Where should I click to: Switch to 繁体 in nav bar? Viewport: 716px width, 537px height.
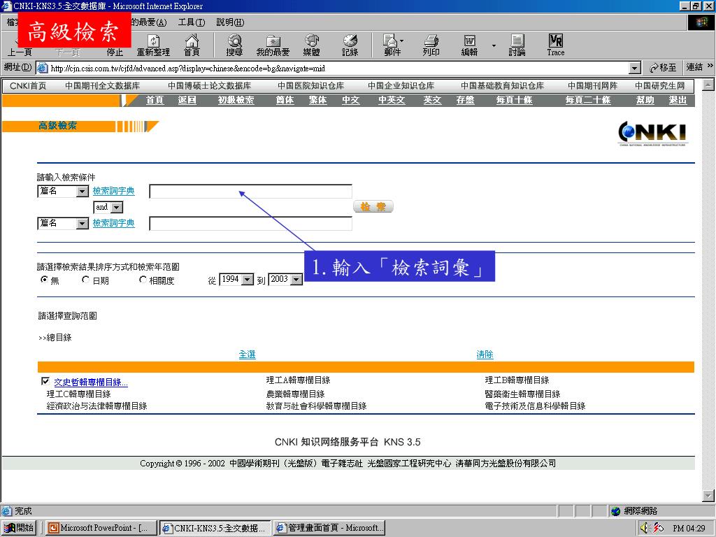coord(318,100)
